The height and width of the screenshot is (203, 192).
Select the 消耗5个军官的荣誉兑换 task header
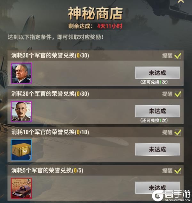47,170
